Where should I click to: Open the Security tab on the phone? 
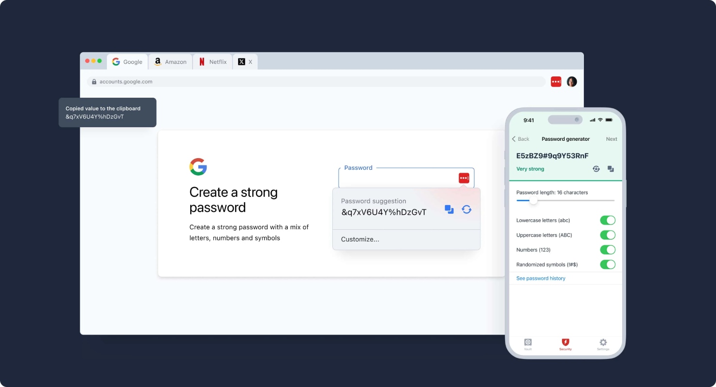click(x=565, y=344)
